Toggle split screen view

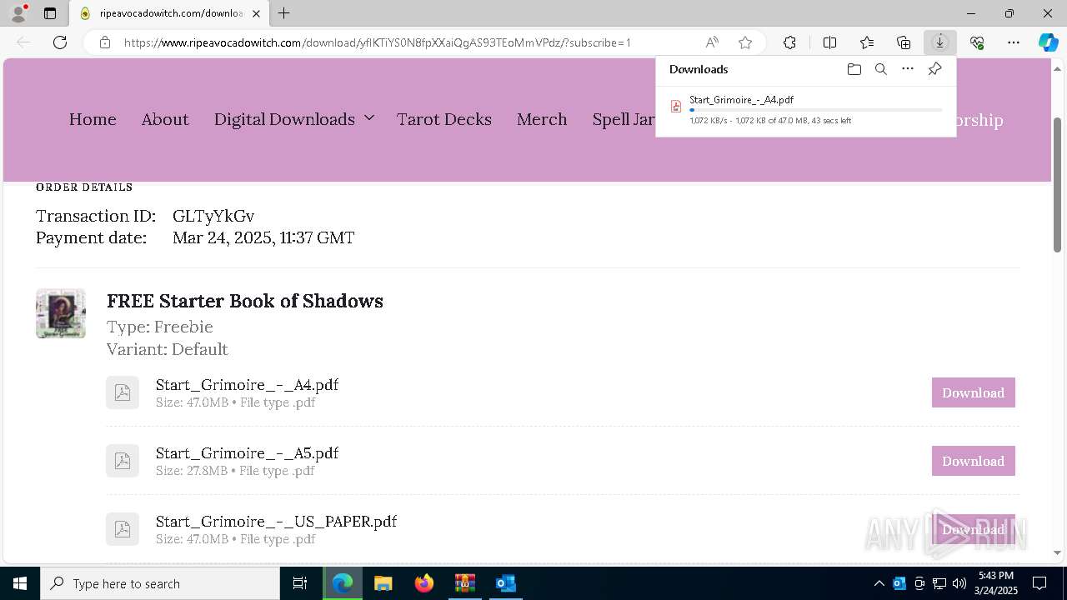click(830, 42)
